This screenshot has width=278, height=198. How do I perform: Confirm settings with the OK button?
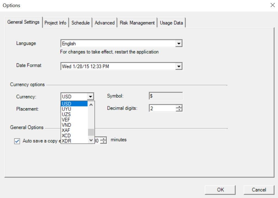click(x=220, y=190)
